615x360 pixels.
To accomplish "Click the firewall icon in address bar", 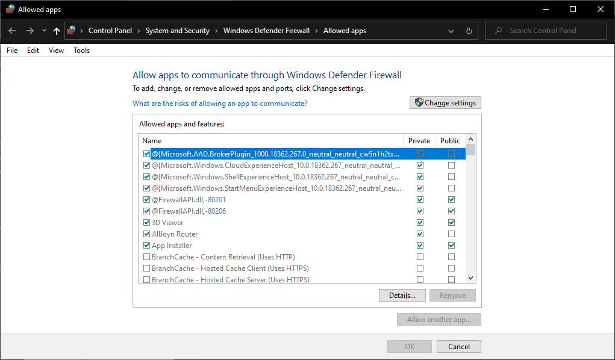I will pyautogui.click(x=71, y=30).
